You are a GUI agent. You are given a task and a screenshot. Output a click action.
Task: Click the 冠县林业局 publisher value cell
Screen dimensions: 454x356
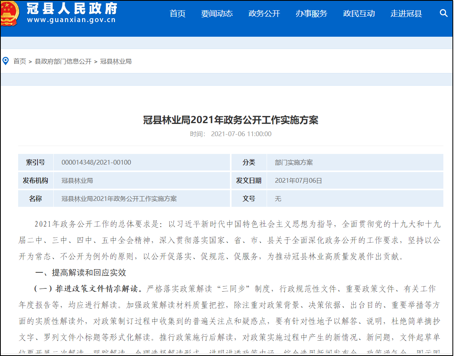[x=142, y=180]
